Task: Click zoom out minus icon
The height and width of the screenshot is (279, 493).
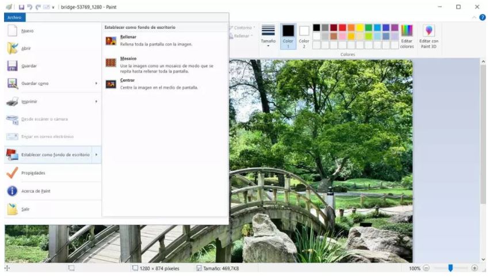Action: click(426, 268)
